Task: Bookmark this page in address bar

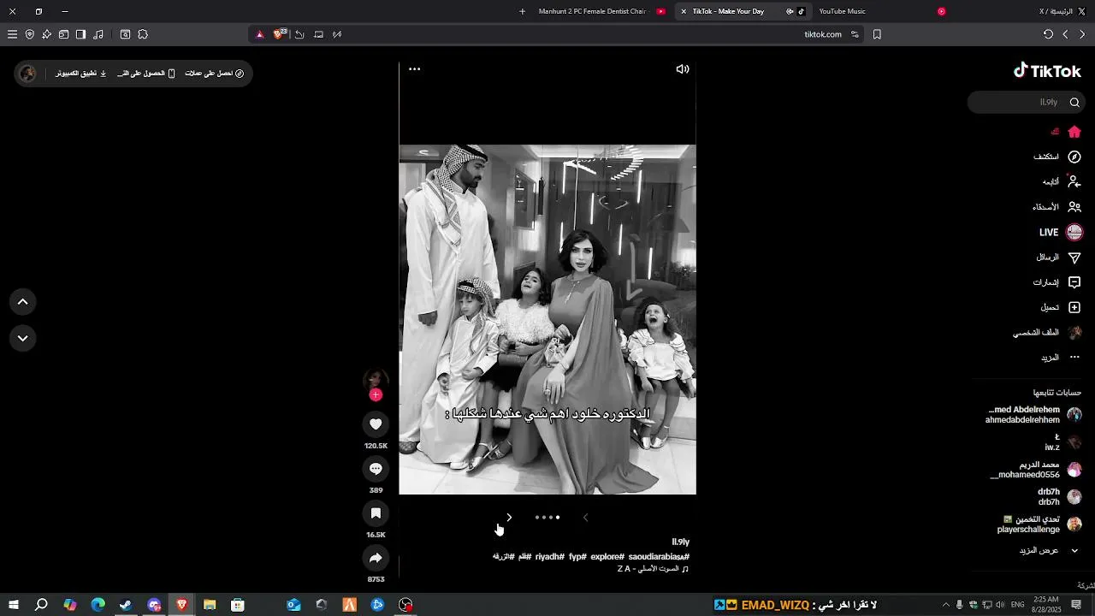Action: click(877, 34)
